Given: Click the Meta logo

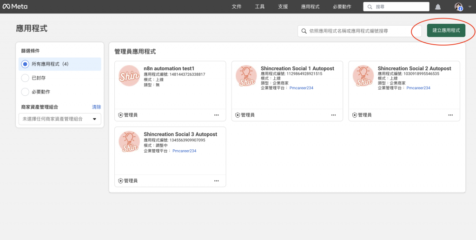Looking at the screenshot, I should pos(15,7).
